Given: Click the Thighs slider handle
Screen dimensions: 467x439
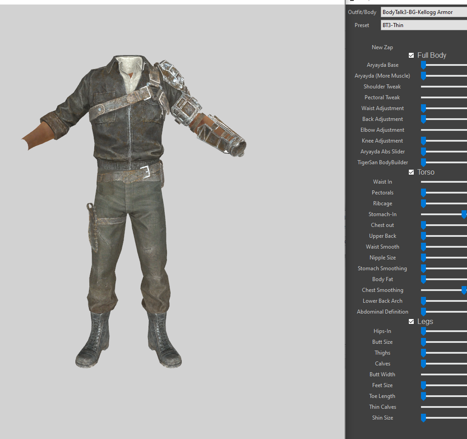Looking at the screenshot, I should [x=423, y=353].
